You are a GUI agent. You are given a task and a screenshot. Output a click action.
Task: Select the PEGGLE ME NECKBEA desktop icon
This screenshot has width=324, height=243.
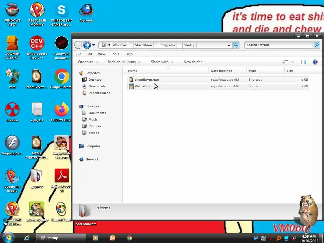pos(12,214)
